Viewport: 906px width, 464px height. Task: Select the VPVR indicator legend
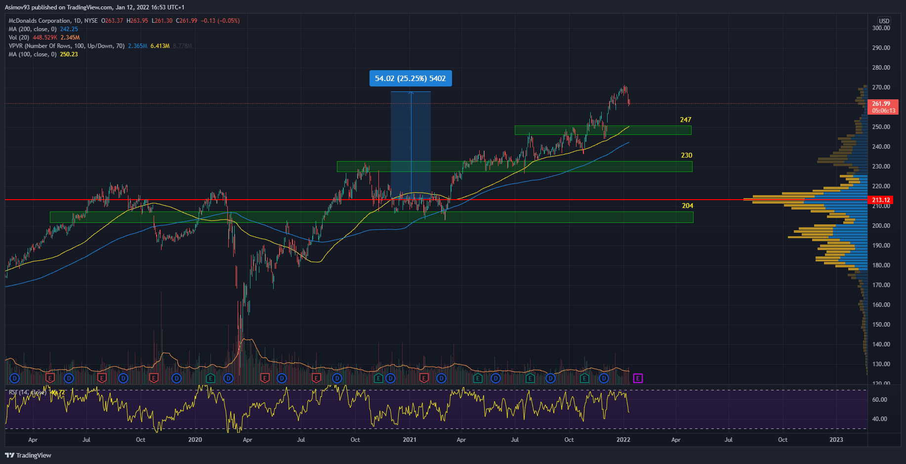click(x=66, y=46)
